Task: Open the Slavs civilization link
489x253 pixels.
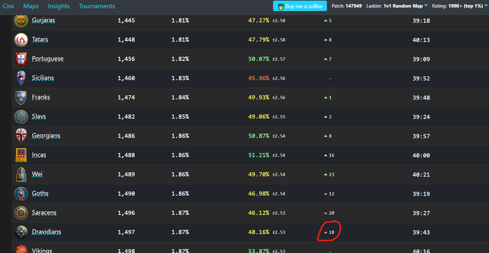Action: click(x=39, y=116)
